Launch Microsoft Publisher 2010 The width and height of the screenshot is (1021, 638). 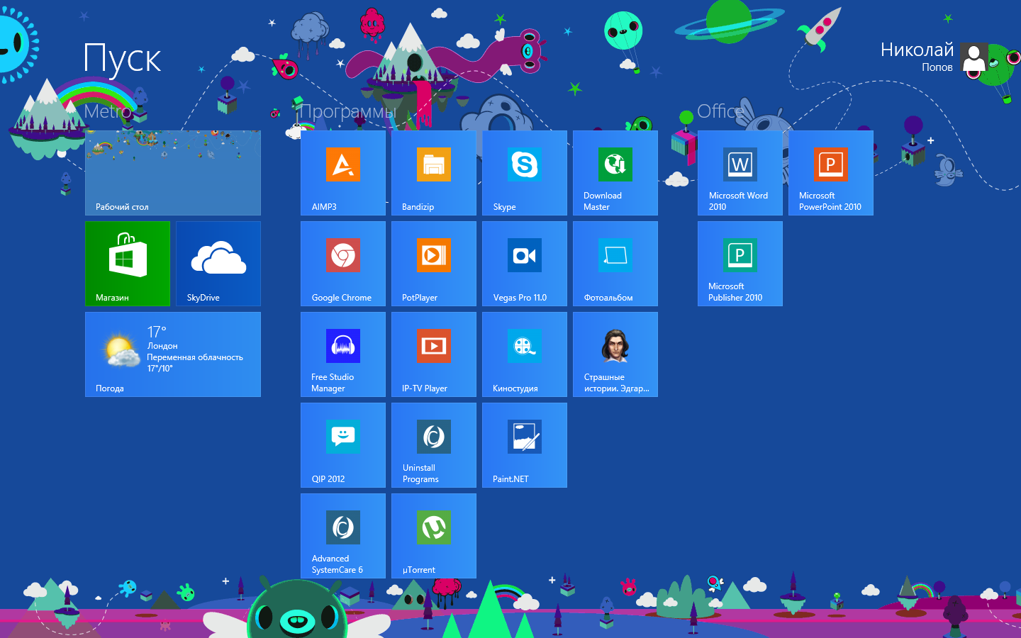(740, 264)
